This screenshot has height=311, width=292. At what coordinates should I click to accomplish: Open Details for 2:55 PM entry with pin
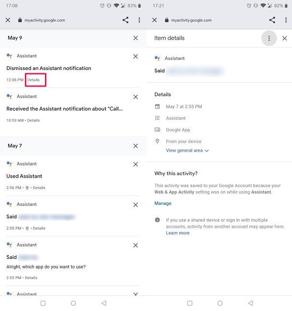[x=39, y=228]
